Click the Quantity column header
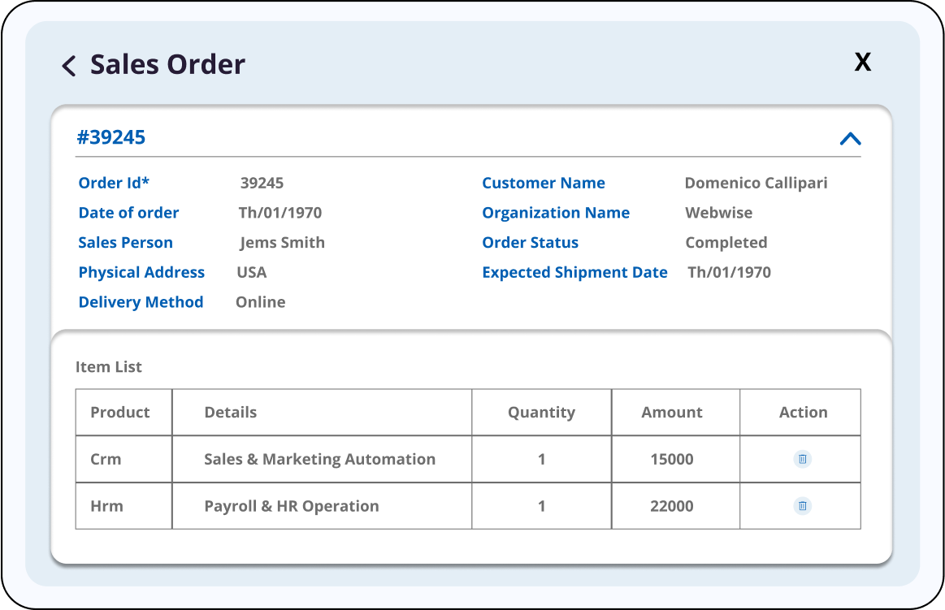This screenshot has width=945, height=610. tap(541, 413)
